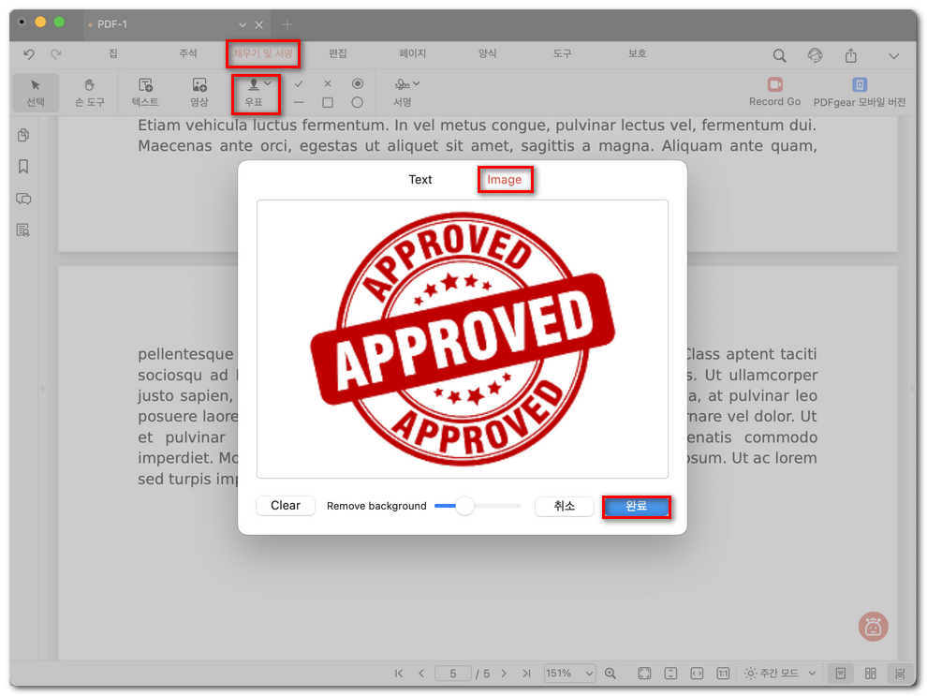Switch to the Text tab in dialog
The width and height of the screenshot is (927, 696).
pyautogui.click(x=420, y=180)
